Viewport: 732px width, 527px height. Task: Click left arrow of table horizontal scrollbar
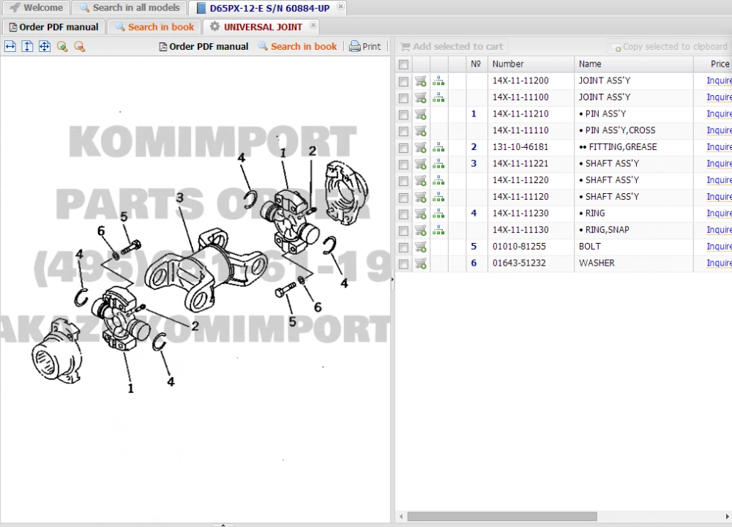401,516
